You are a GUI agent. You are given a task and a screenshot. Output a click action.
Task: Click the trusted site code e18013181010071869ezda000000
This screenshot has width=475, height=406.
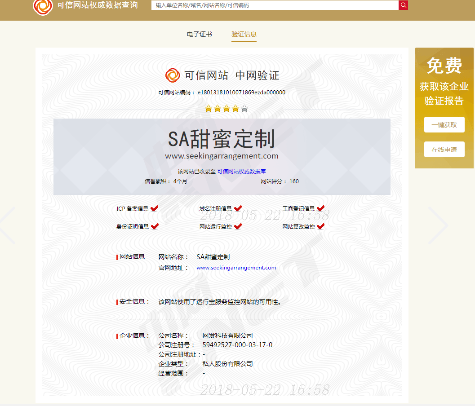pos(241,93)
